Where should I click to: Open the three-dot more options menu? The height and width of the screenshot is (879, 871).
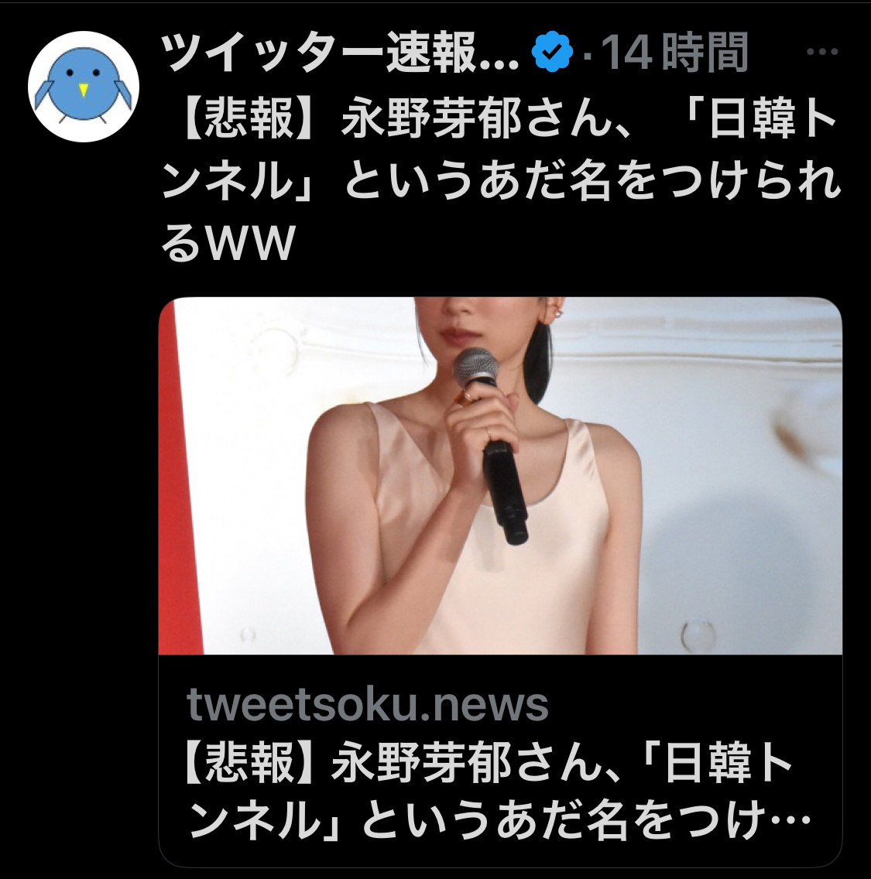[821, 52]
